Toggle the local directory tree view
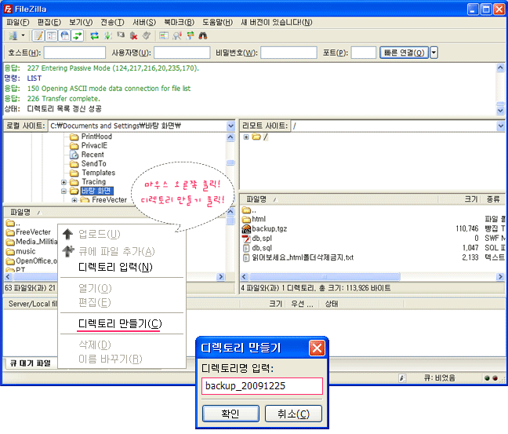Screen dimensions: 508x434 [52, 35]
